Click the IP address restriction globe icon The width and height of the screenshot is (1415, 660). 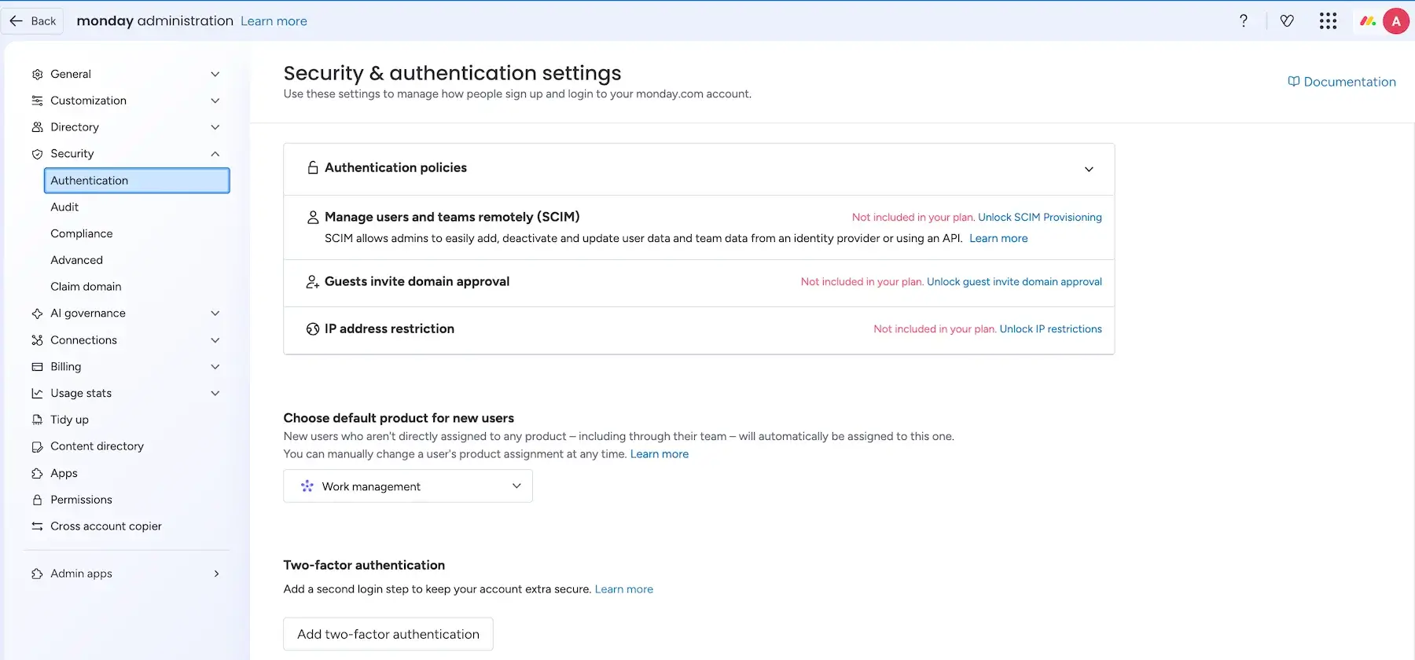click(313, 328)
